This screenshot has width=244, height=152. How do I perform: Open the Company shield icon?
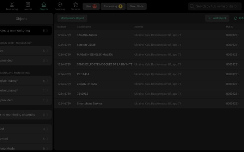tap(60, 4)
